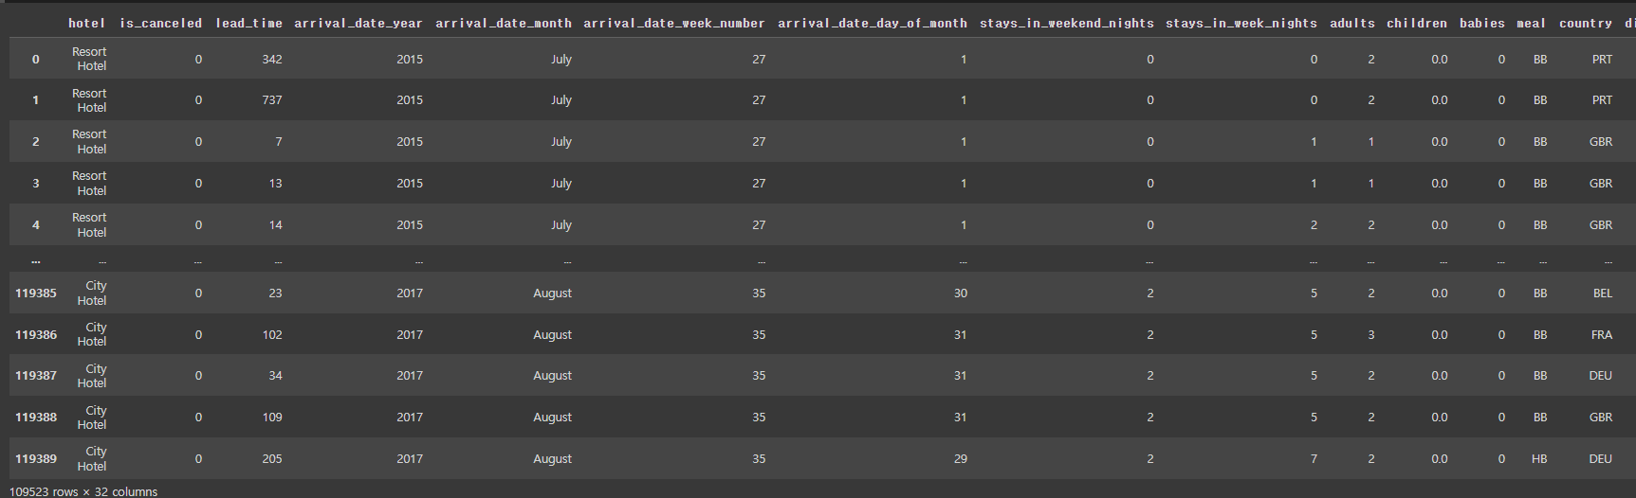Click lead_time value 13

(x=275, y=183)
